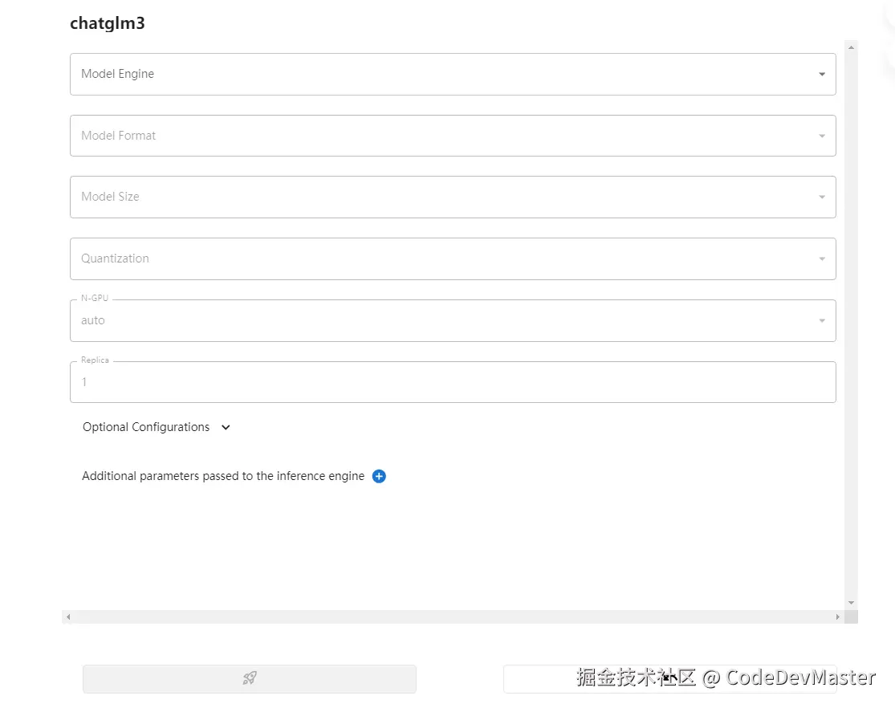Click the vertical scrollbar up arrow
Viewport: 895px width, 708px height.
tap(851, 47)
